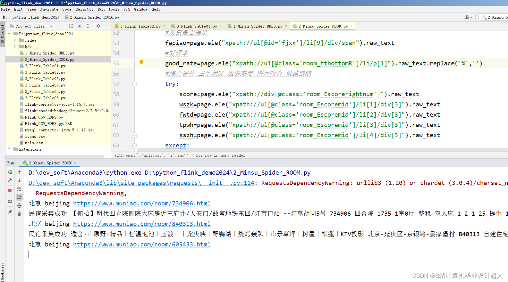Click the python_flink_demo2024 navigation breadcrumb
This screenshot has height=282, width=508.
pos(36,17)
